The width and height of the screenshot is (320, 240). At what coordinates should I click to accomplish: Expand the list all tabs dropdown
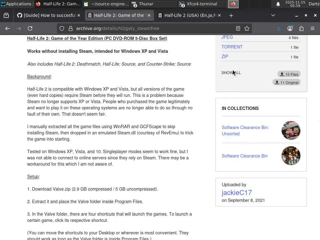point(273,16)
